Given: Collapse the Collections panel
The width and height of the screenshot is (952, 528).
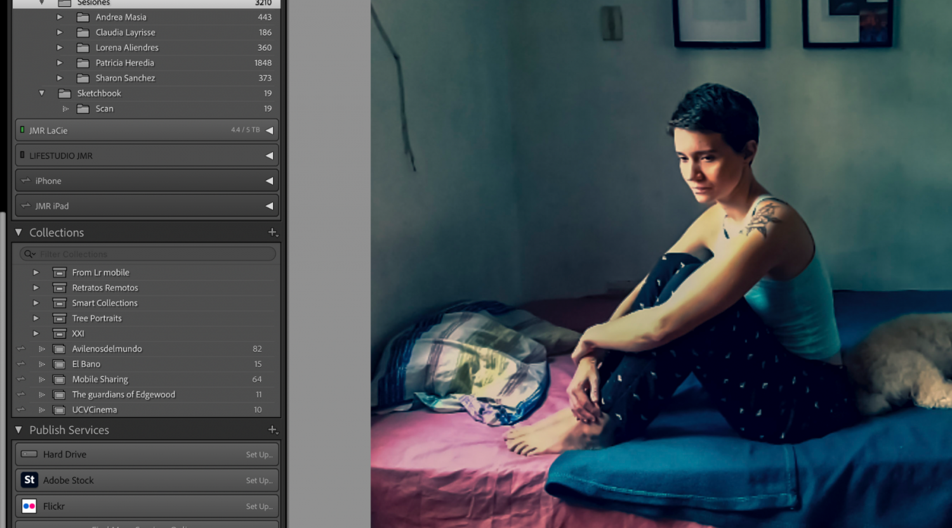Looking at the screenshot, I should click(18, 233).
